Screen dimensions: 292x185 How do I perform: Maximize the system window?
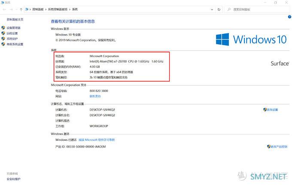tap(276, 3)
